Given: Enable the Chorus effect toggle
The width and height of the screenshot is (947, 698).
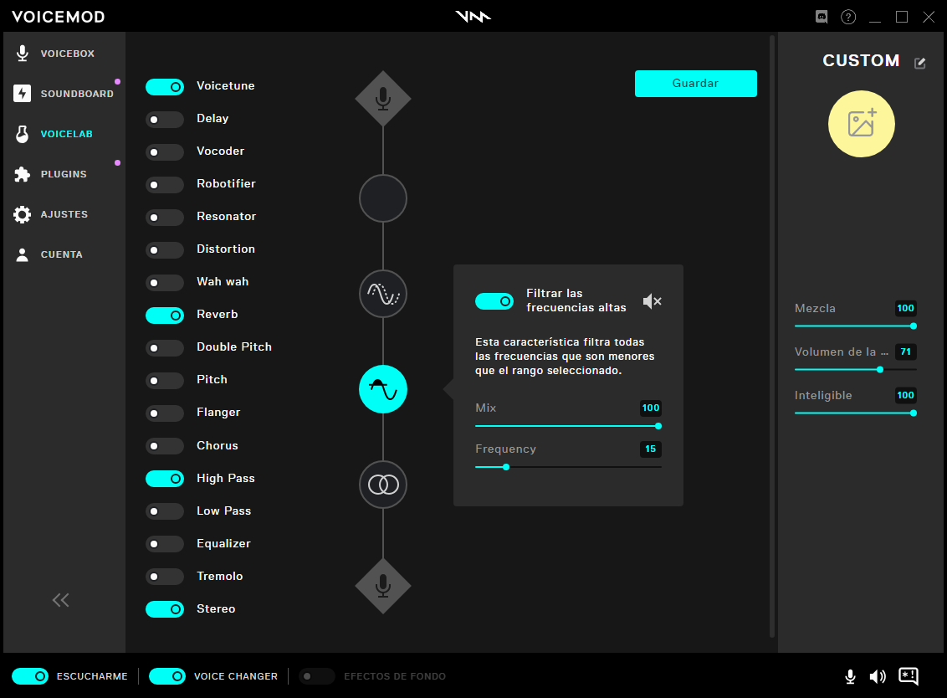Looking at the screenshot, I should click(165, 446).
